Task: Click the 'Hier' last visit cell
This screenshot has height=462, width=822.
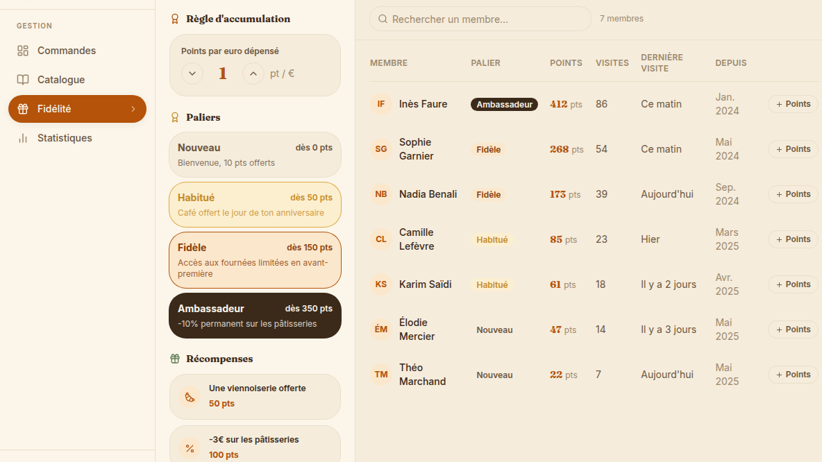Action: (x=650, y=239)
